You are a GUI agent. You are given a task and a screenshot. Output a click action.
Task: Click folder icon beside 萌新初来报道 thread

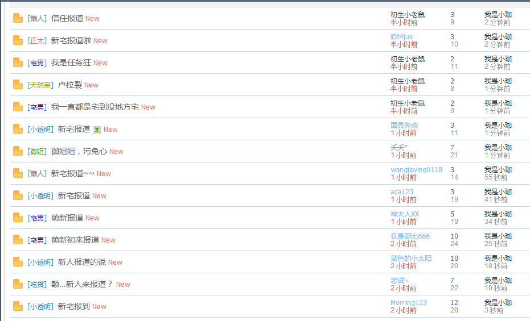click(x=18, y=240)
